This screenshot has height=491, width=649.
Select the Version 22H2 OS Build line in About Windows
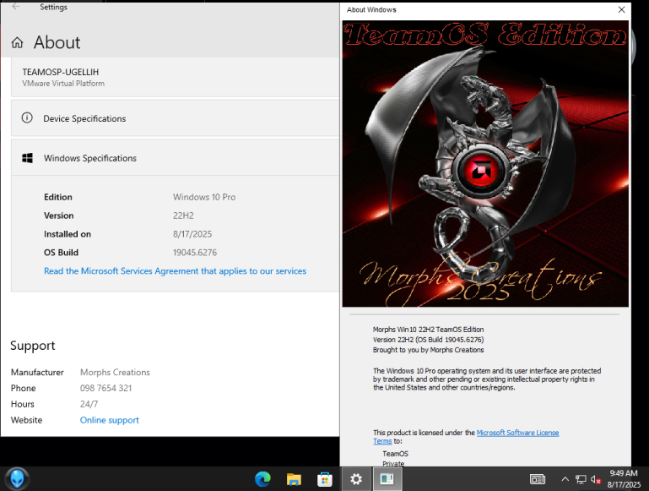click(x=428, y=340)
